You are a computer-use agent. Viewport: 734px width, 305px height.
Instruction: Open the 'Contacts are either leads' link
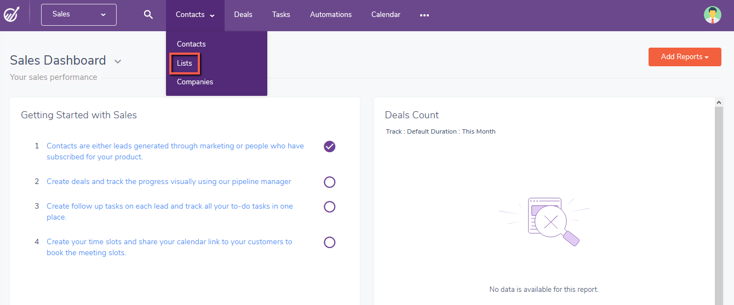tap(175, 152)
